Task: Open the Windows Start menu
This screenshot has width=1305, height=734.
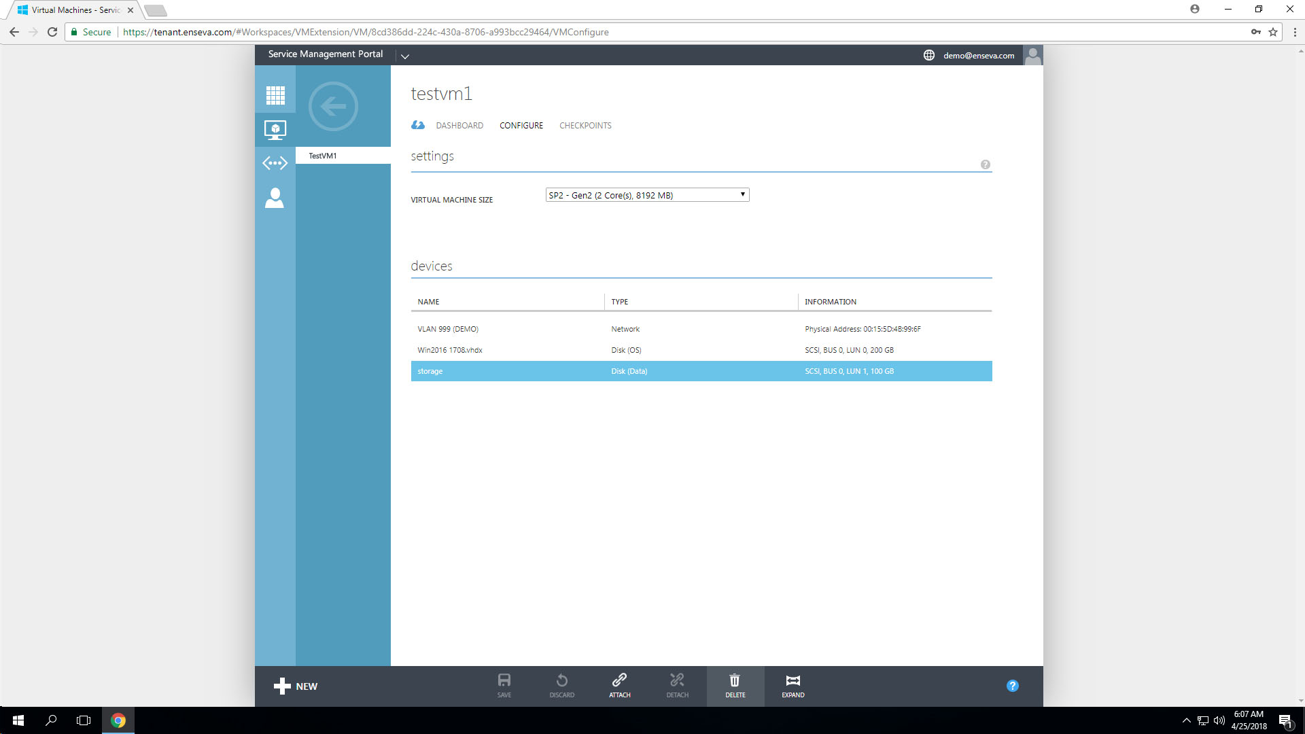Action: (18, 720)
